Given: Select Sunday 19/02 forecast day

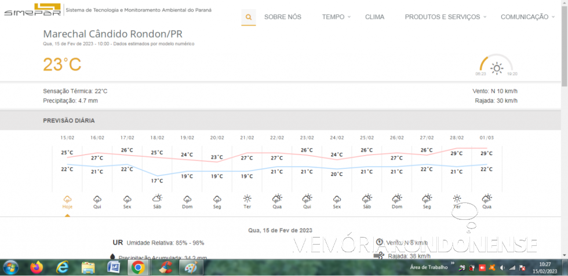Looking at the screenshot, I should (x=187, y=201).
